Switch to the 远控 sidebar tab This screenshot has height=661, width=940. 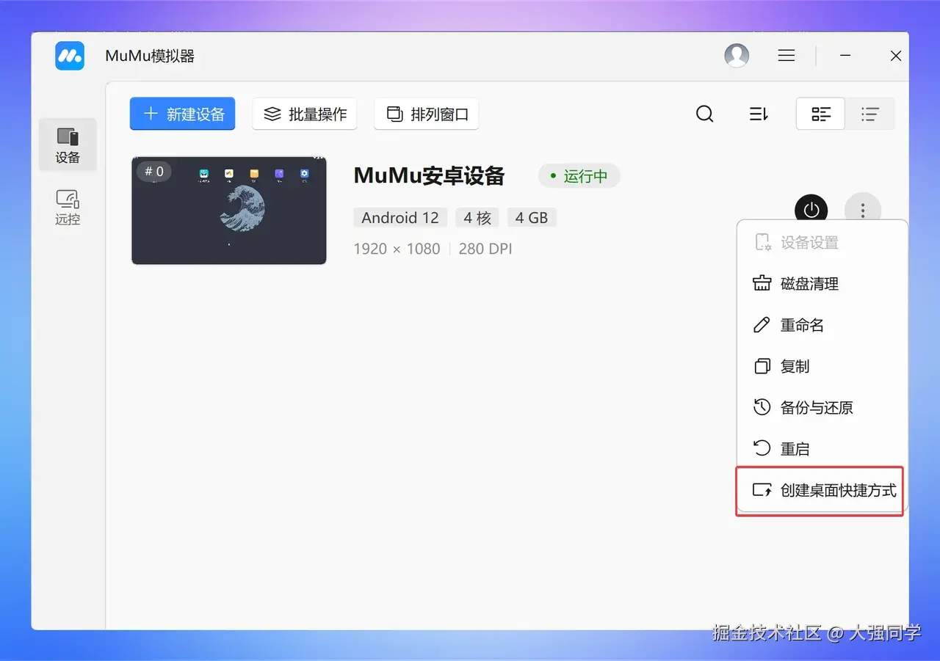(x=68, y=207)
